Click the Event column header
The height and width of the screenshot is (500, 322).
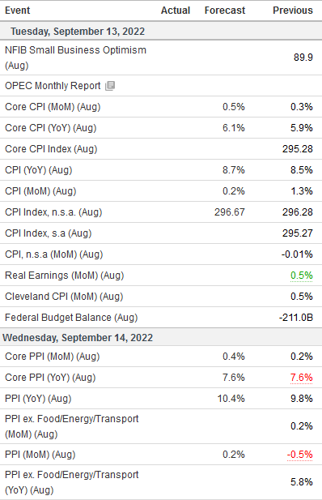tap(18, 11)
